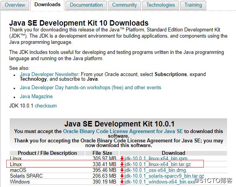Visit the Java Magazine link
Image resolution: width=236 pixels, height=187 pixels.
tap(36, 97)
